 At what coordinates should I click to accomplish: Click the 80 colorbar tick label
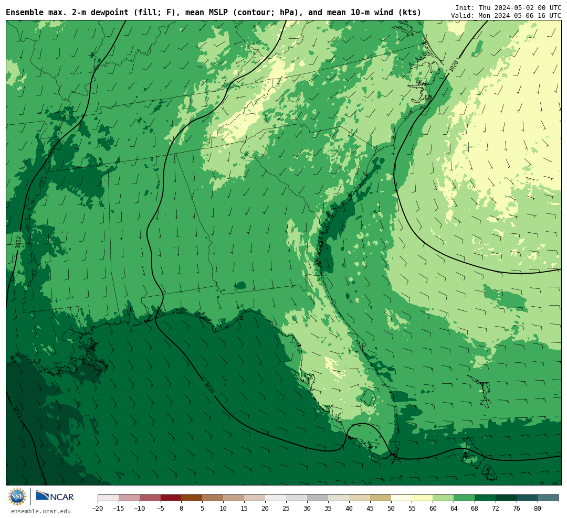[538, 508]
